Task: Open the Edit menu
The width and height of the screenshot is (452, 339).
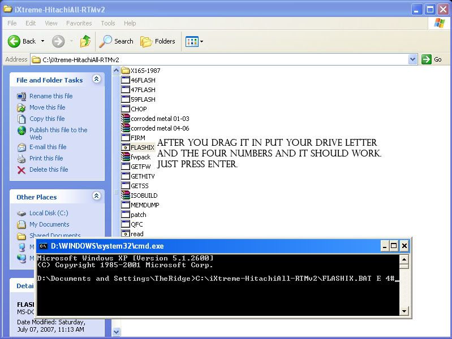Action: pos(31,23)
